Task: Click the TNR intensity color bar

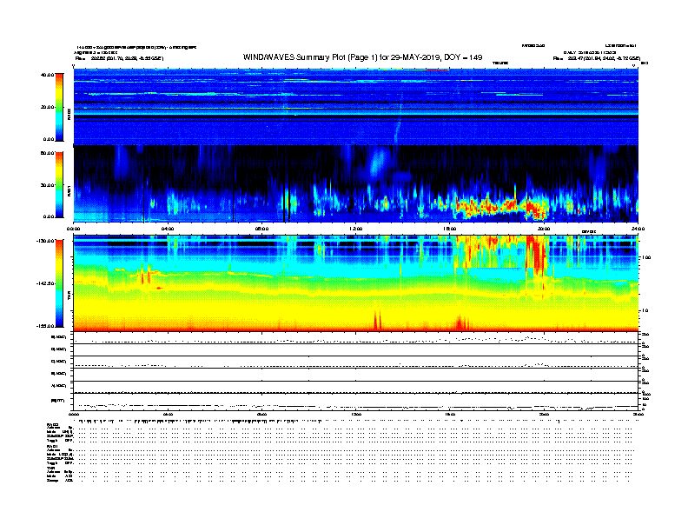Action: click(x=59, y=283)
